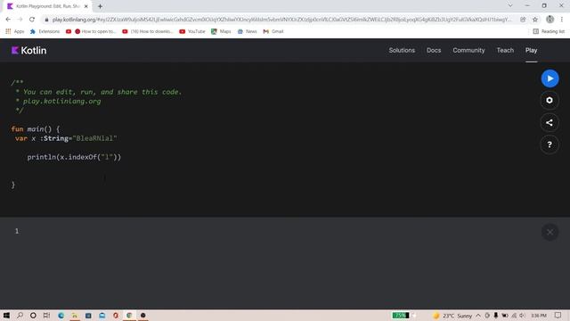Go forward in browser history
The width and height of the screenshot is (570, 321).
click(20, 20)
